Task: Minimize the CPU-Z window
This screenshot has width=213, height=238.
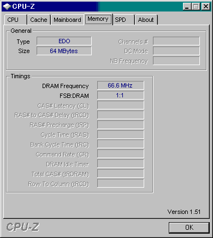Action: pos(187,7)
